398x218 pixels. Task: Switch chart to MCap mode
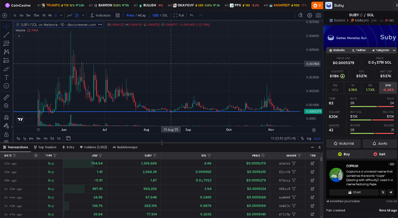coord(142,15)
